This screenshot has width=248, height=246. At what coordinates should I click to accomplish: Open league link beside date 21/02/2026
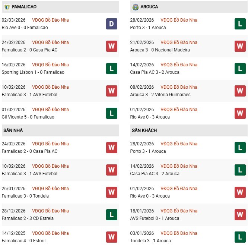pyautogui.click(x=179, y=42)
